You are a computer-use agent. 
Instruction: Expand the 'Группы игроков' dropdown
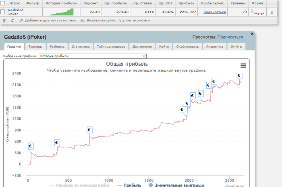[x=134, y=20]
